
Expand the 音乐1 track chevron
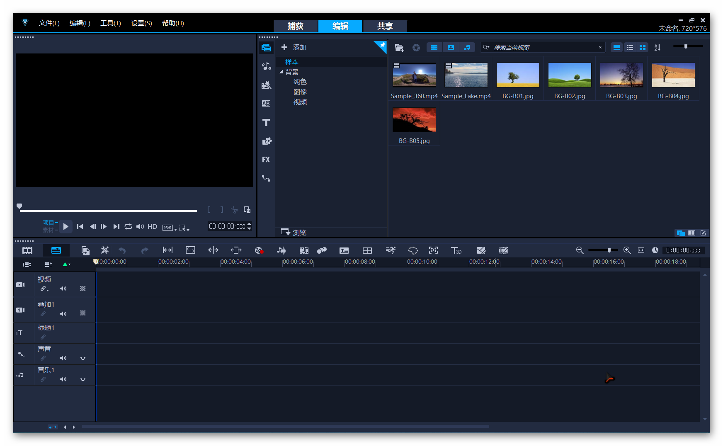(83, 380)
